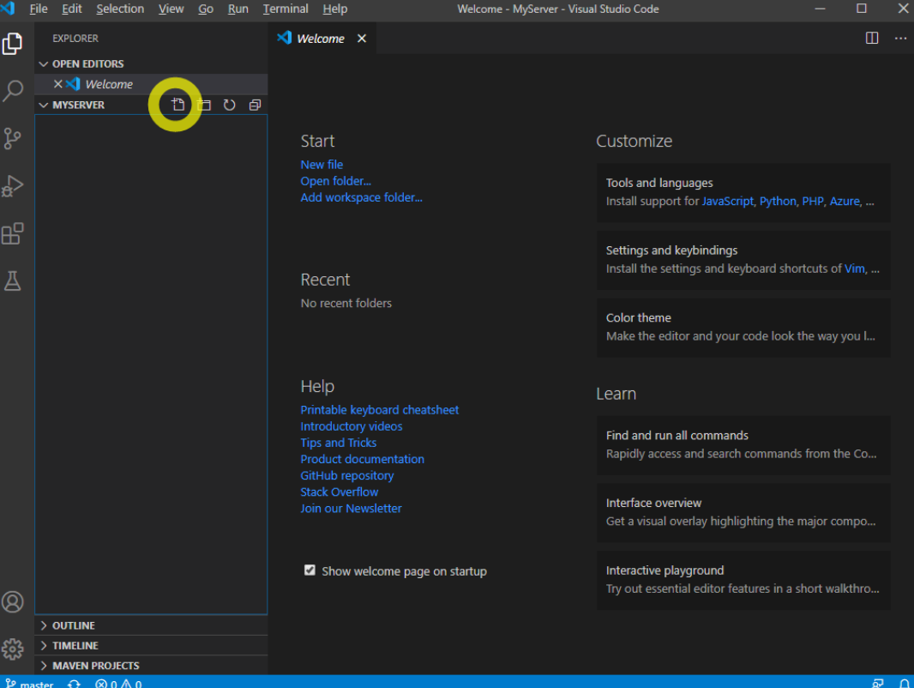Image resolution: width=914 pixels, height=688 pixels.
Task: Open GitHub repository link
Action: pyautogui.click(x=347, y=475)
